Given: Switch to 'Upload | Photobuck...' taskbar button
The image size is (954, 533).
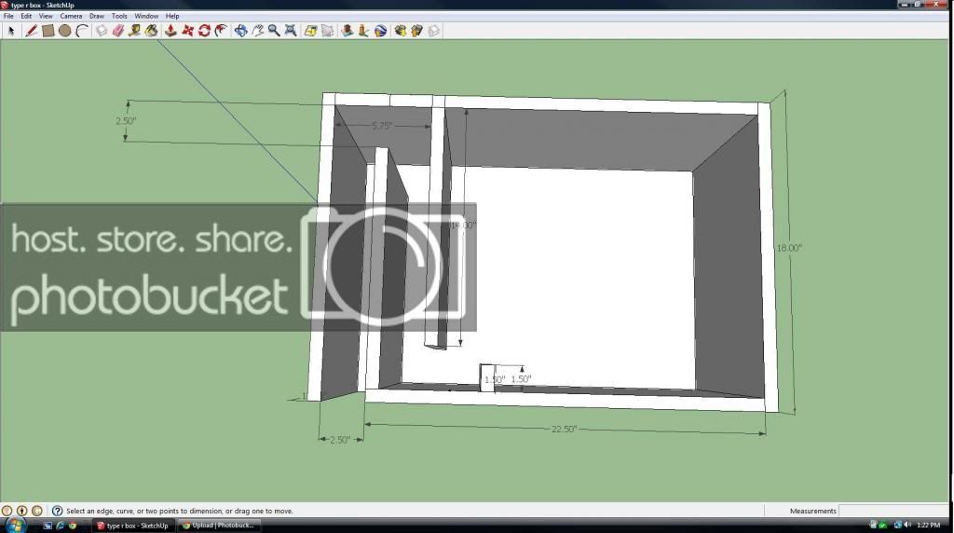Looking at the screenshot, I should point(220,526).
